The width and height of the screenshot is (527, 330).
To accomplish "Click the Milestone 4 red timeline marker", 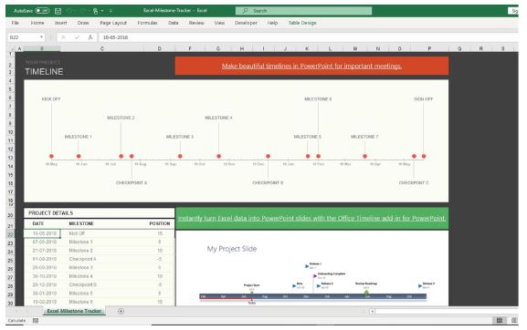I will 219,156.
